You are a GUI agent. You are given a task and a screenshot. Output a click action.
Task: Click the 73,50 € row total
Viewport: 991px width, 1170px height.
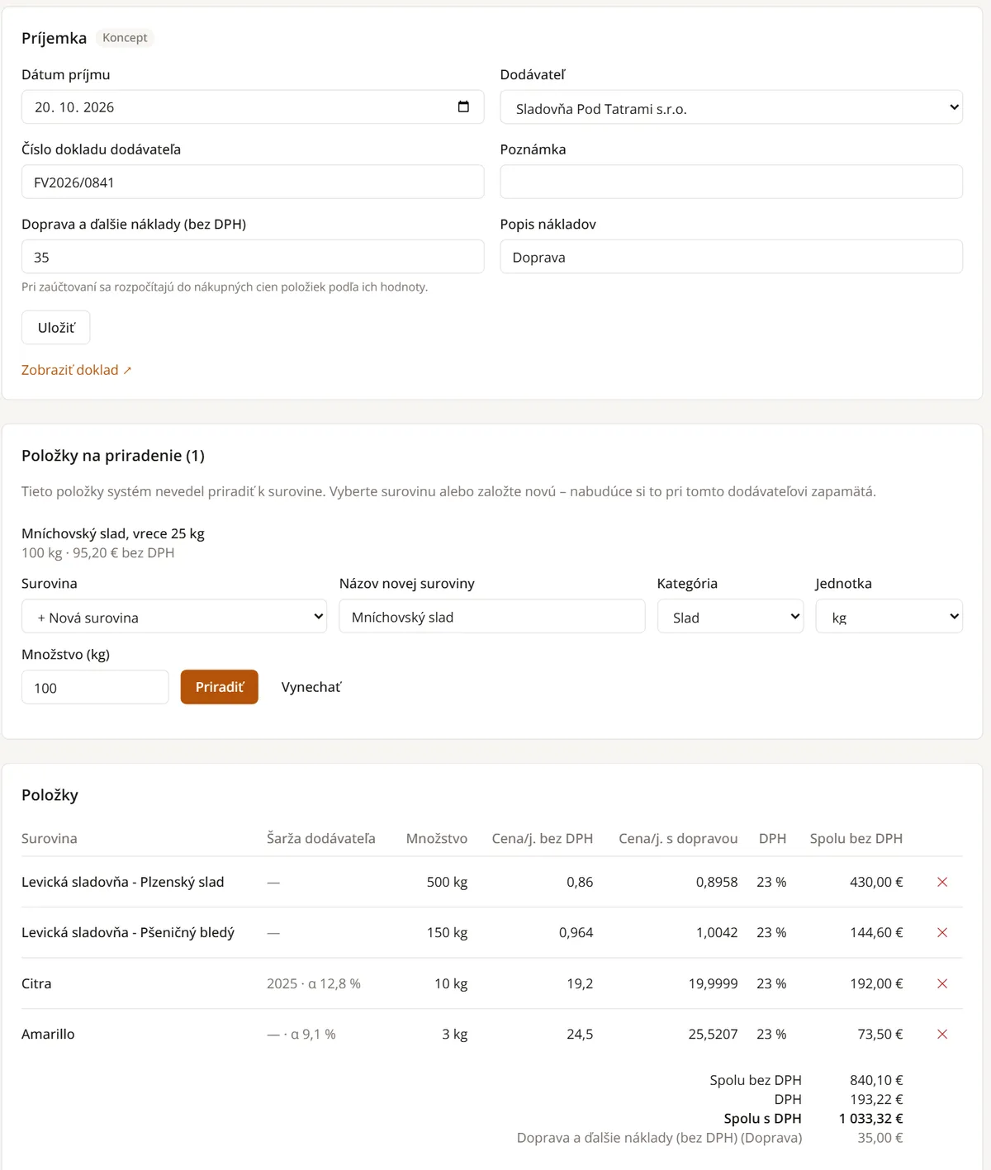[x=880, y=1034]
